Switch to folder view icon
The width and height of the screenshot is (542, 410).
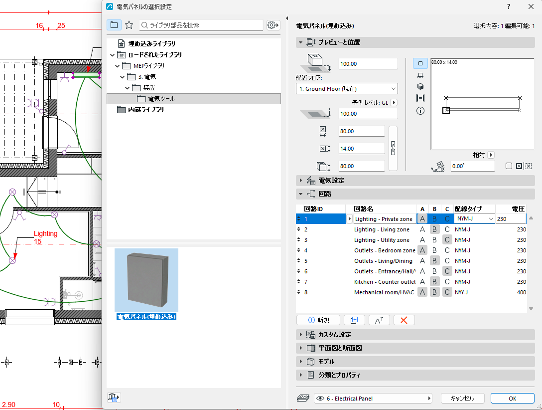[x=114, y=25]
